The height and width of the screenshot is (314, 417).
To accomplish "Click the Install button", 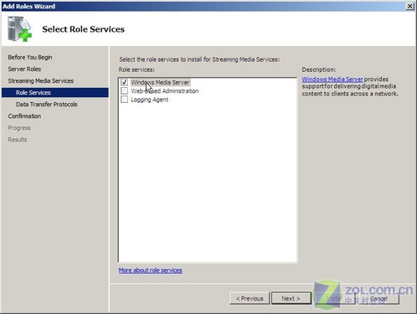I will 334,298.
